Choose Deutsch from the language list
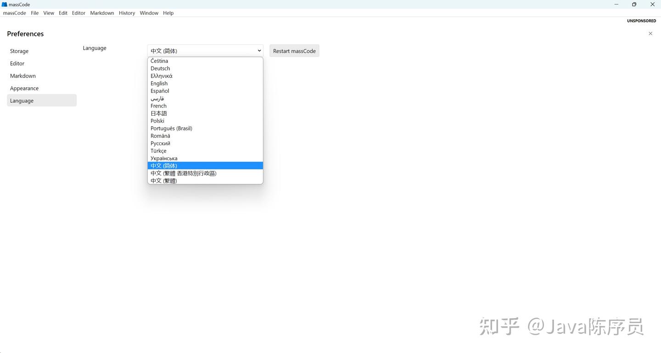The height and width of the screenshot is (353, 661). (205, 68)
